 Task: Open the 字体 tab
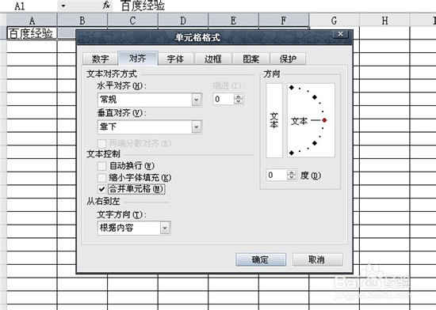coord(175,59)
